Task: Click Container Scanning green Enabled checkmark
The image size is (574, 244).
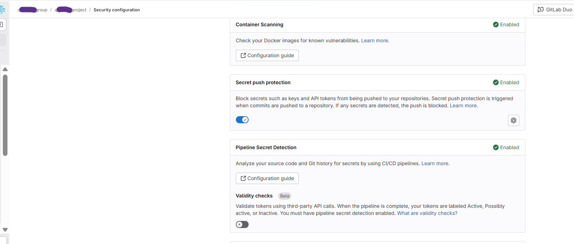Action: pyautogui.click(x=496, y=25)
